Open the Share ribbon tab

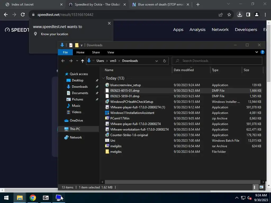tap(96, 52)
